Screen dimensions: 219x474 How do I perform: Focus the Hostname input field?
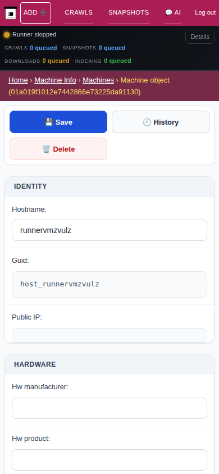coord(109,230)
